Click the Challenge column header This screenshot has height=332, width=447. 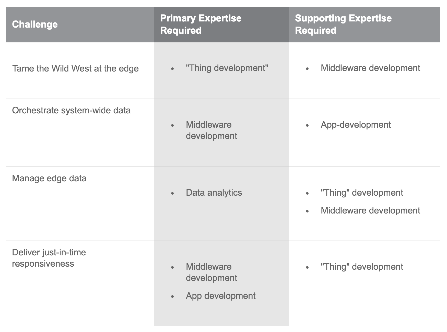coord(35,25)
